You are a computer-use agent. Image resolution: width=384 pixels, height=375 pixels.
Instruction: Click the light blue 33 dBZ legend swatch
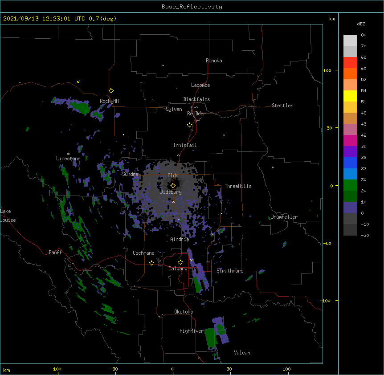[350, 174]
